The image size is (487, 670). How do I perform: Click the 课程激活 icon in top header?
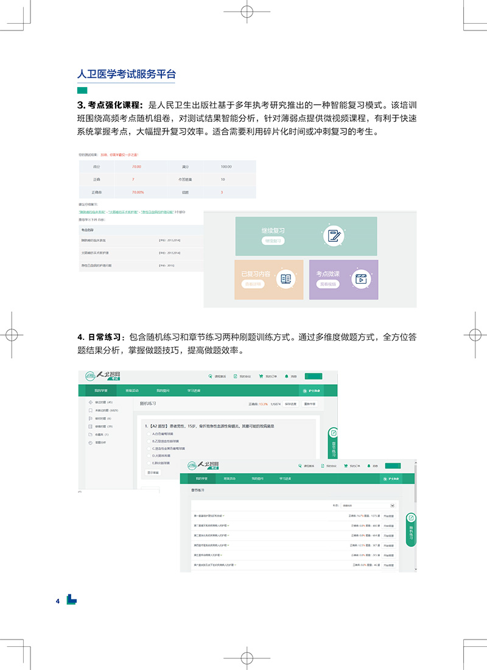(211, 376)
